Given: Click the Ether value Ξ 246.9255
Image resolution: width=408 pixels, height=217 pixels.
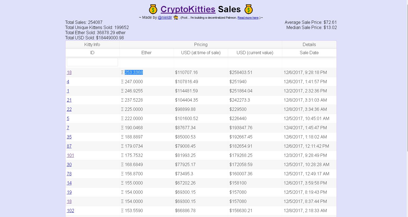Looking at the screenshot, I should [132, 91].
